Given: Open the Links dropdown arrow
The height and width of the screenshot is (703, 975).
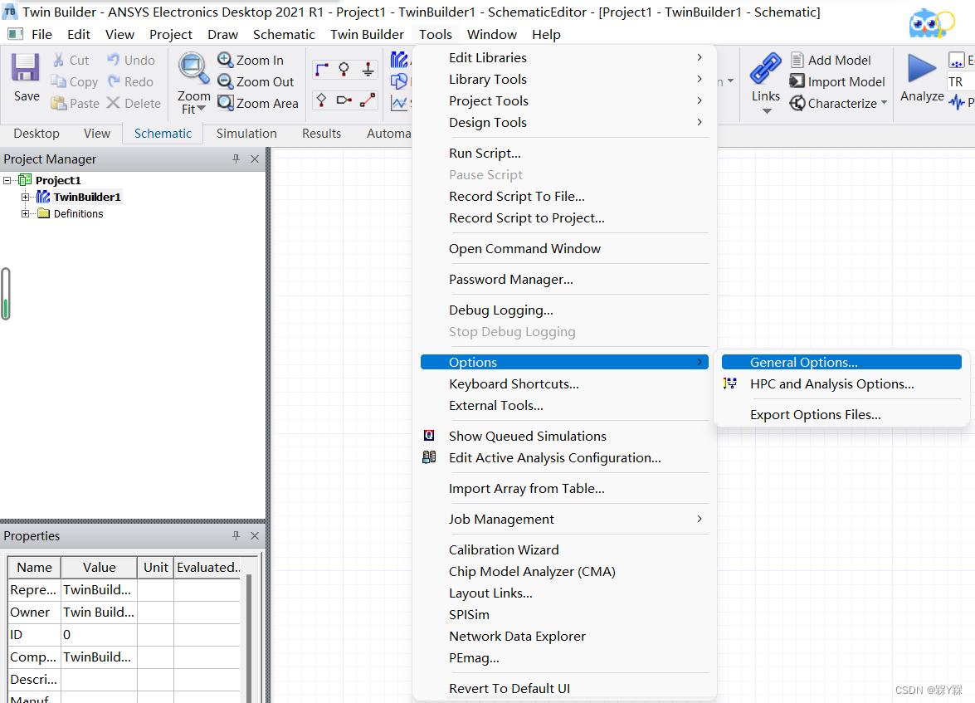Looking at the screenshot, I should point(767,111).
